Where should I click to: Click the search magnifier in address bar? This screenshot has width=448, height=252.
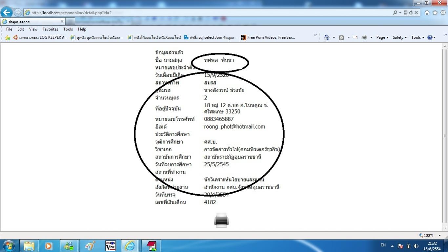(395, 12)
